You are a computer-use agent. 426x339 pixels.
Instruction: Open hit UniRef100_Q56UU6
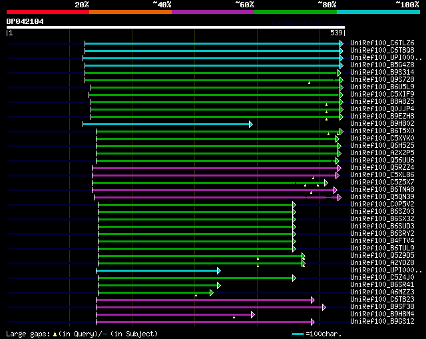(x=382, y=161)
